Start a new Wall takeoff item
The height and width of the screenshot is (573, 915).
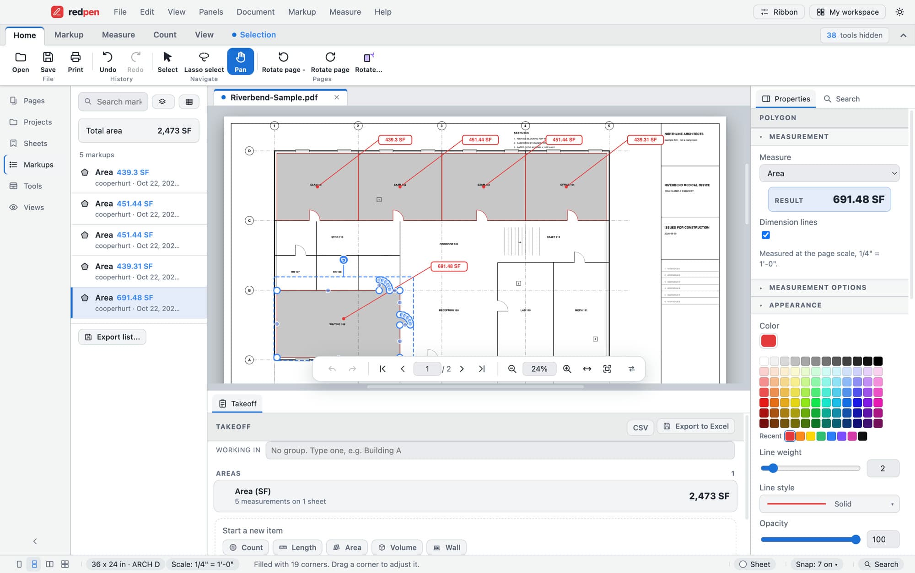446,547
